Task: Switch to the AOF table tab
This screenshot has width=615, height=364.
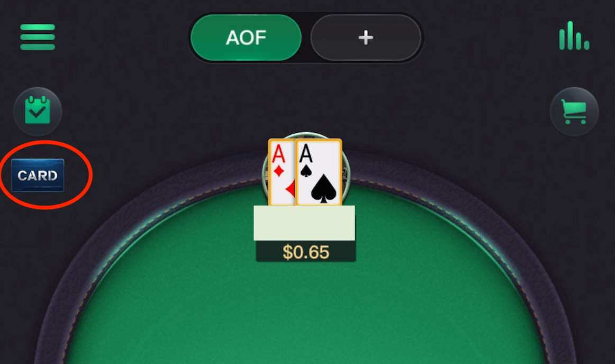Action: (246, 38)
